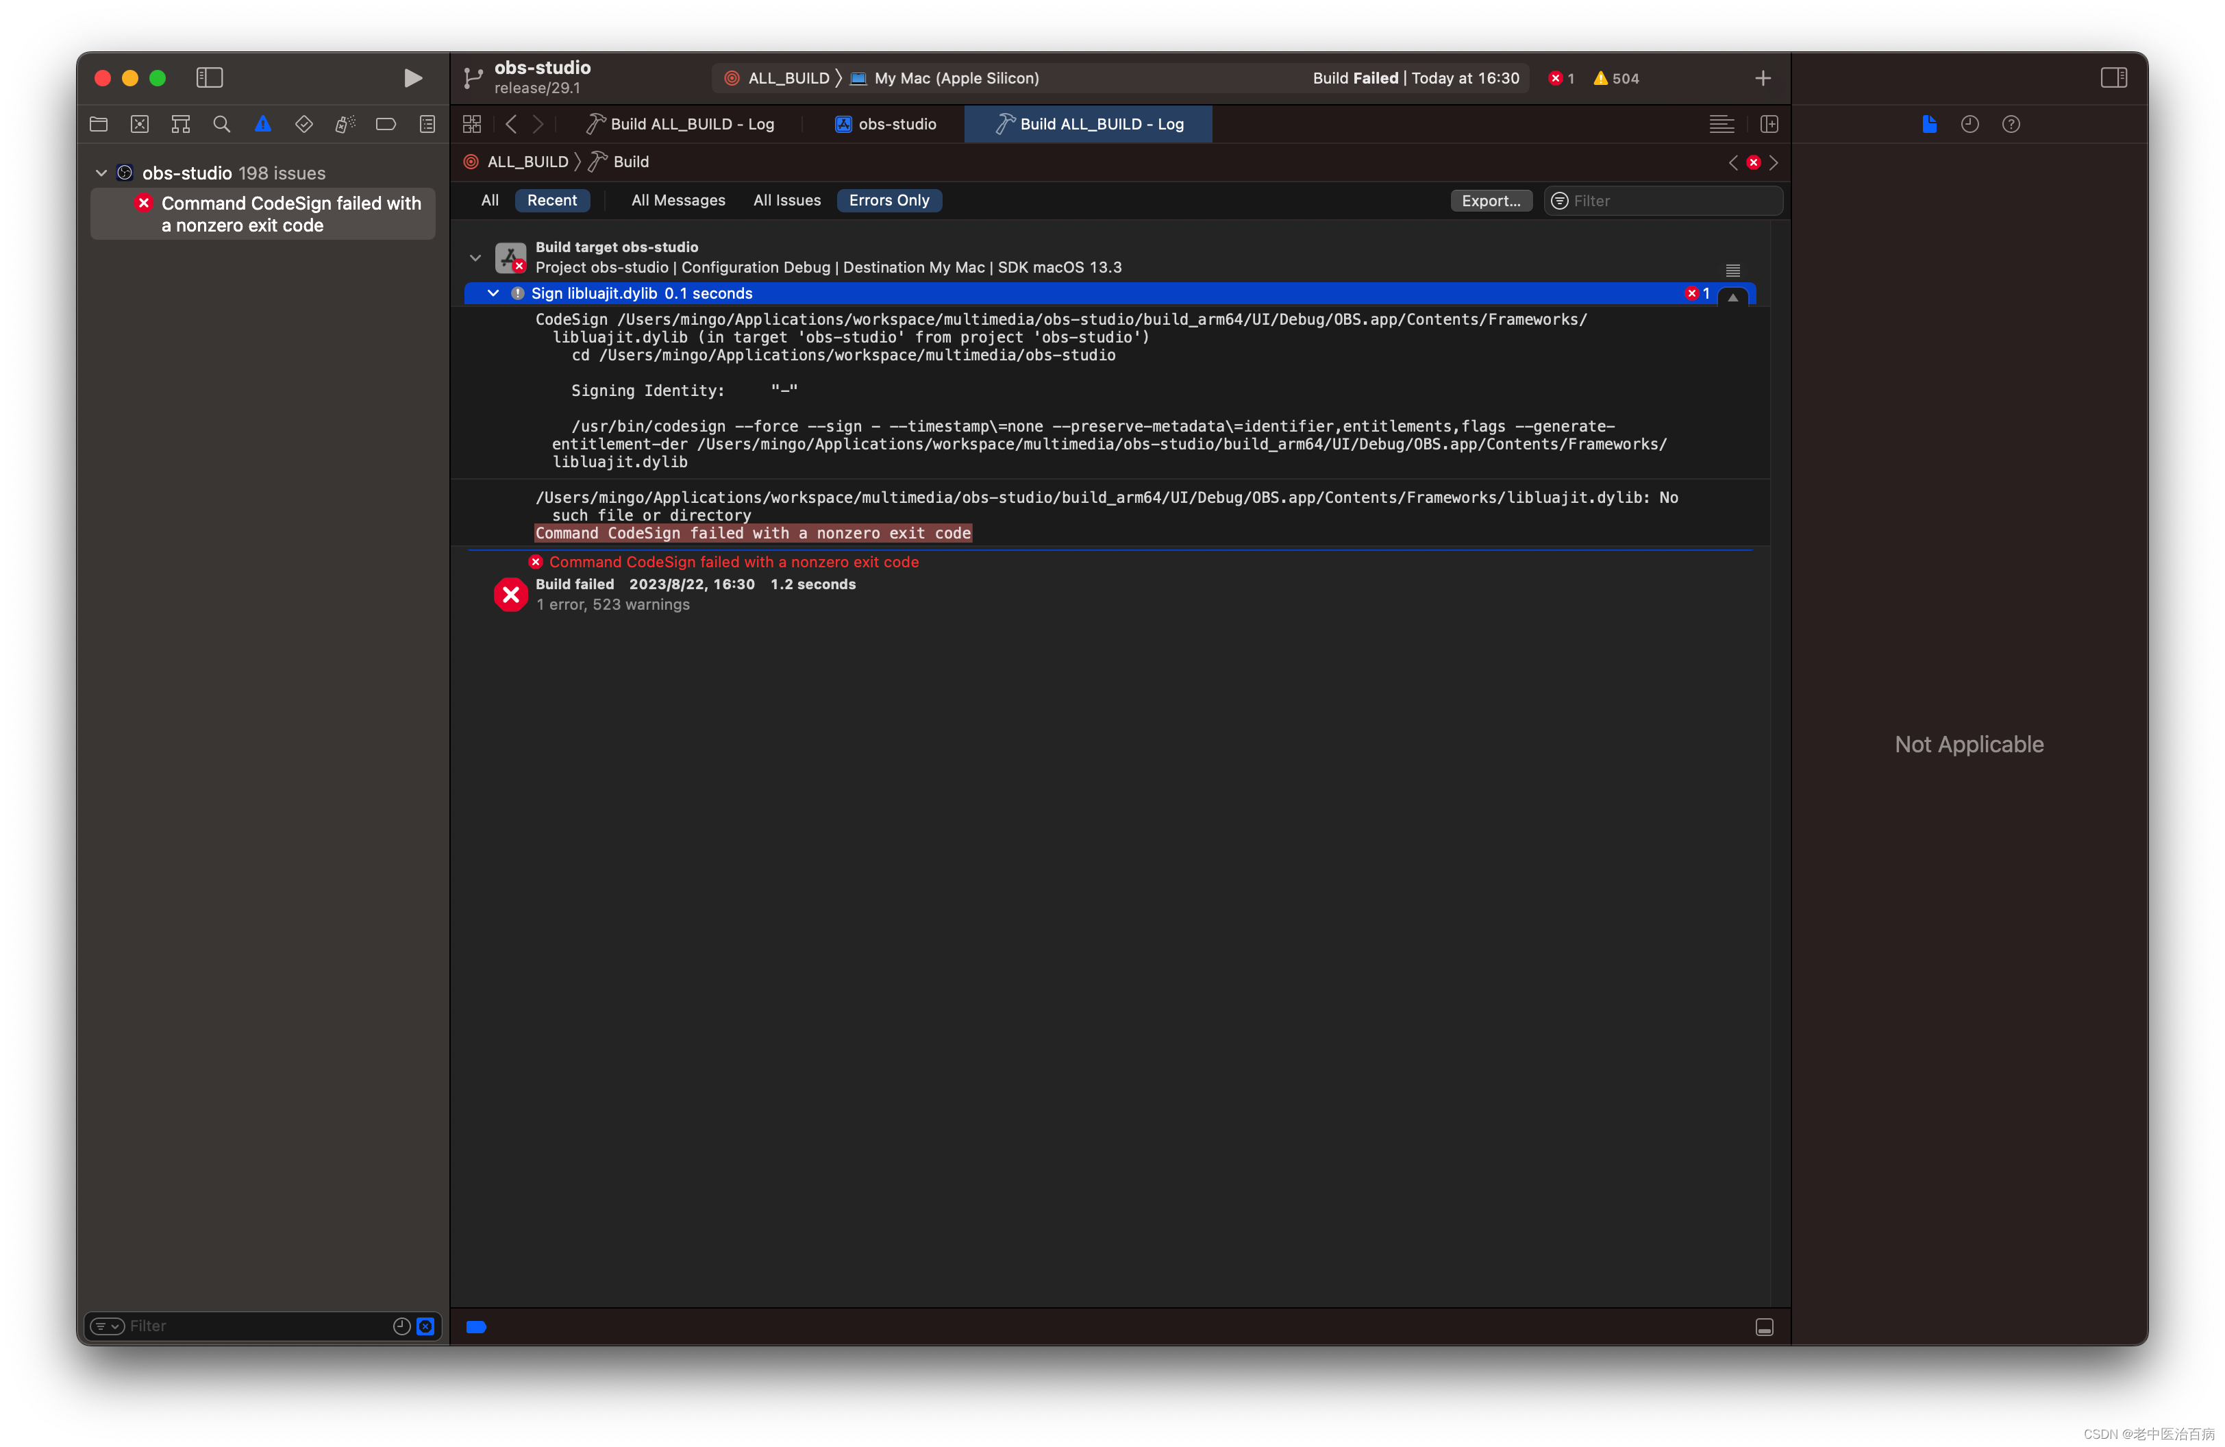
Task: Open the Project navigator folder icon
Action: 99,124
